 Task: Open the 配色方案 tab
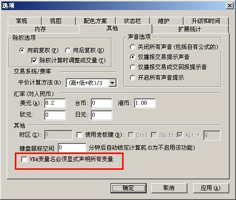coord(96,21)
